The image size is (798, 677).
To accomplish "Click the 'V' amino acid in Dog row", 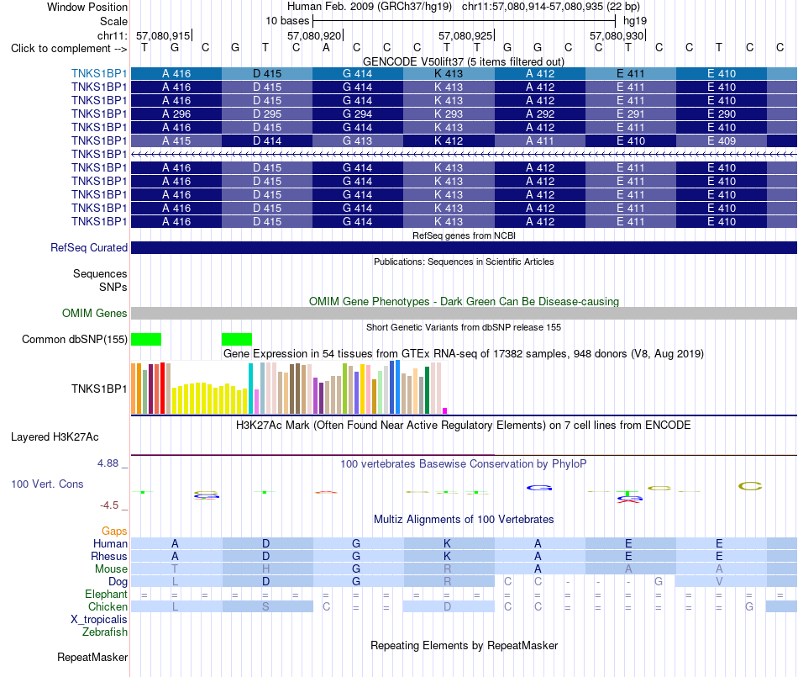I will pyautogui.click(x=719, y=582).
